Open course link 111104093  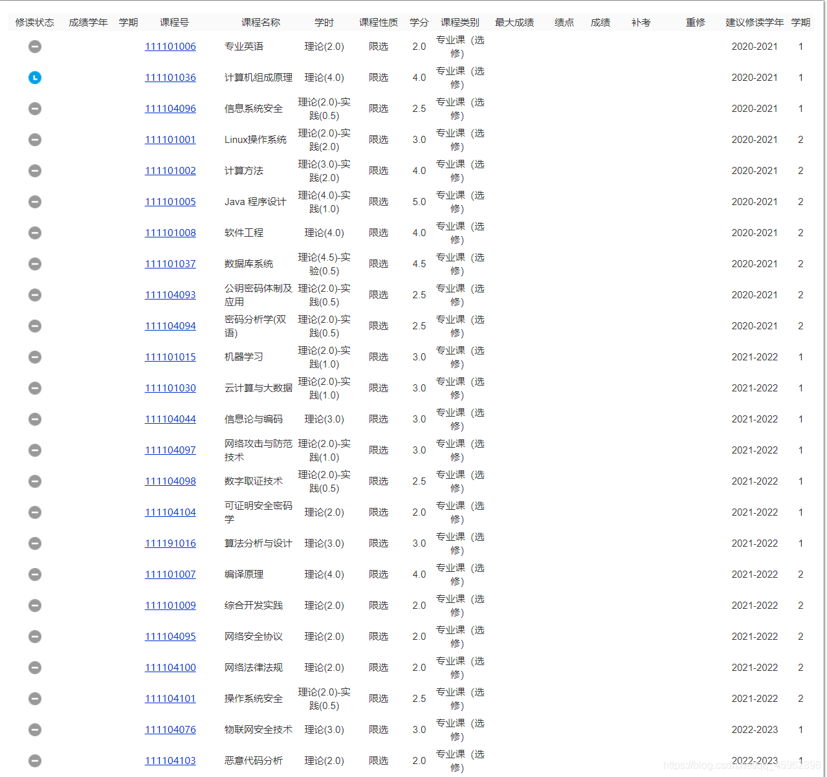pos(170,295)
